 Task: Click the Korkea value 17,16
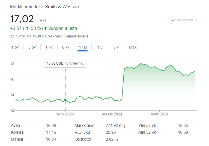tap(51, 133)
